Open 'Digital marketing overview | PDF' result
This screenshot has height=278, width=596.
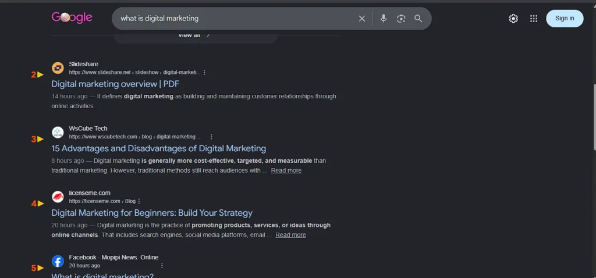point(115,84)
